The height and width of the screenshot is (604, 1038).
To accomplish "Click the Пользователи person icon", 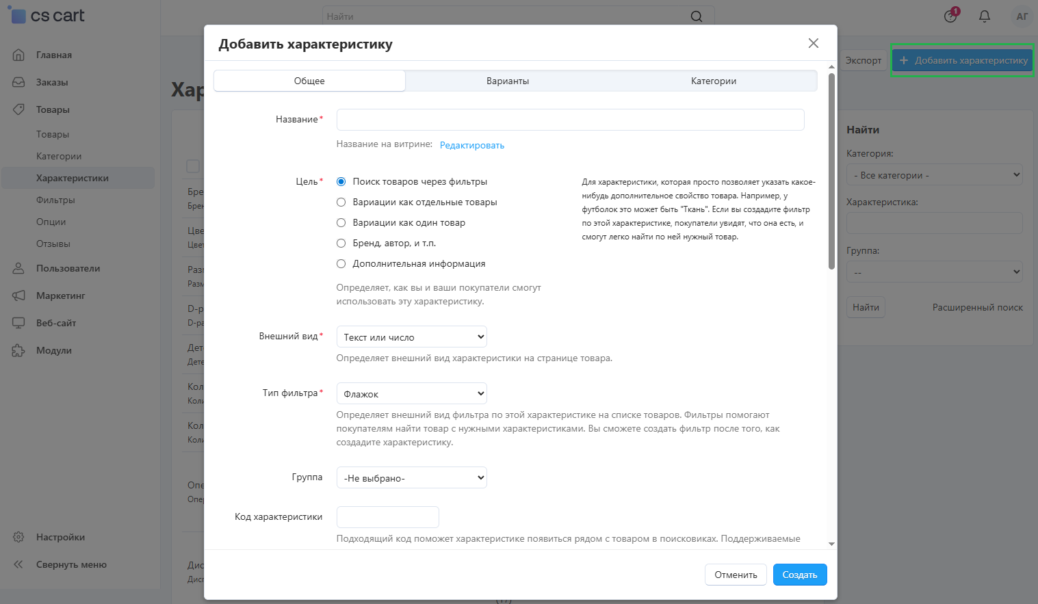I will click(x=18, y=268).
